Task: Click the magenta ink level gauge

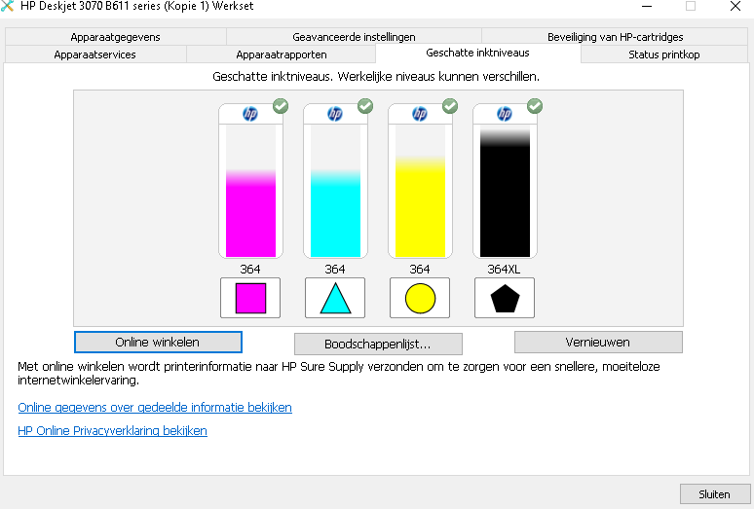Action: [x=250, y=191]
